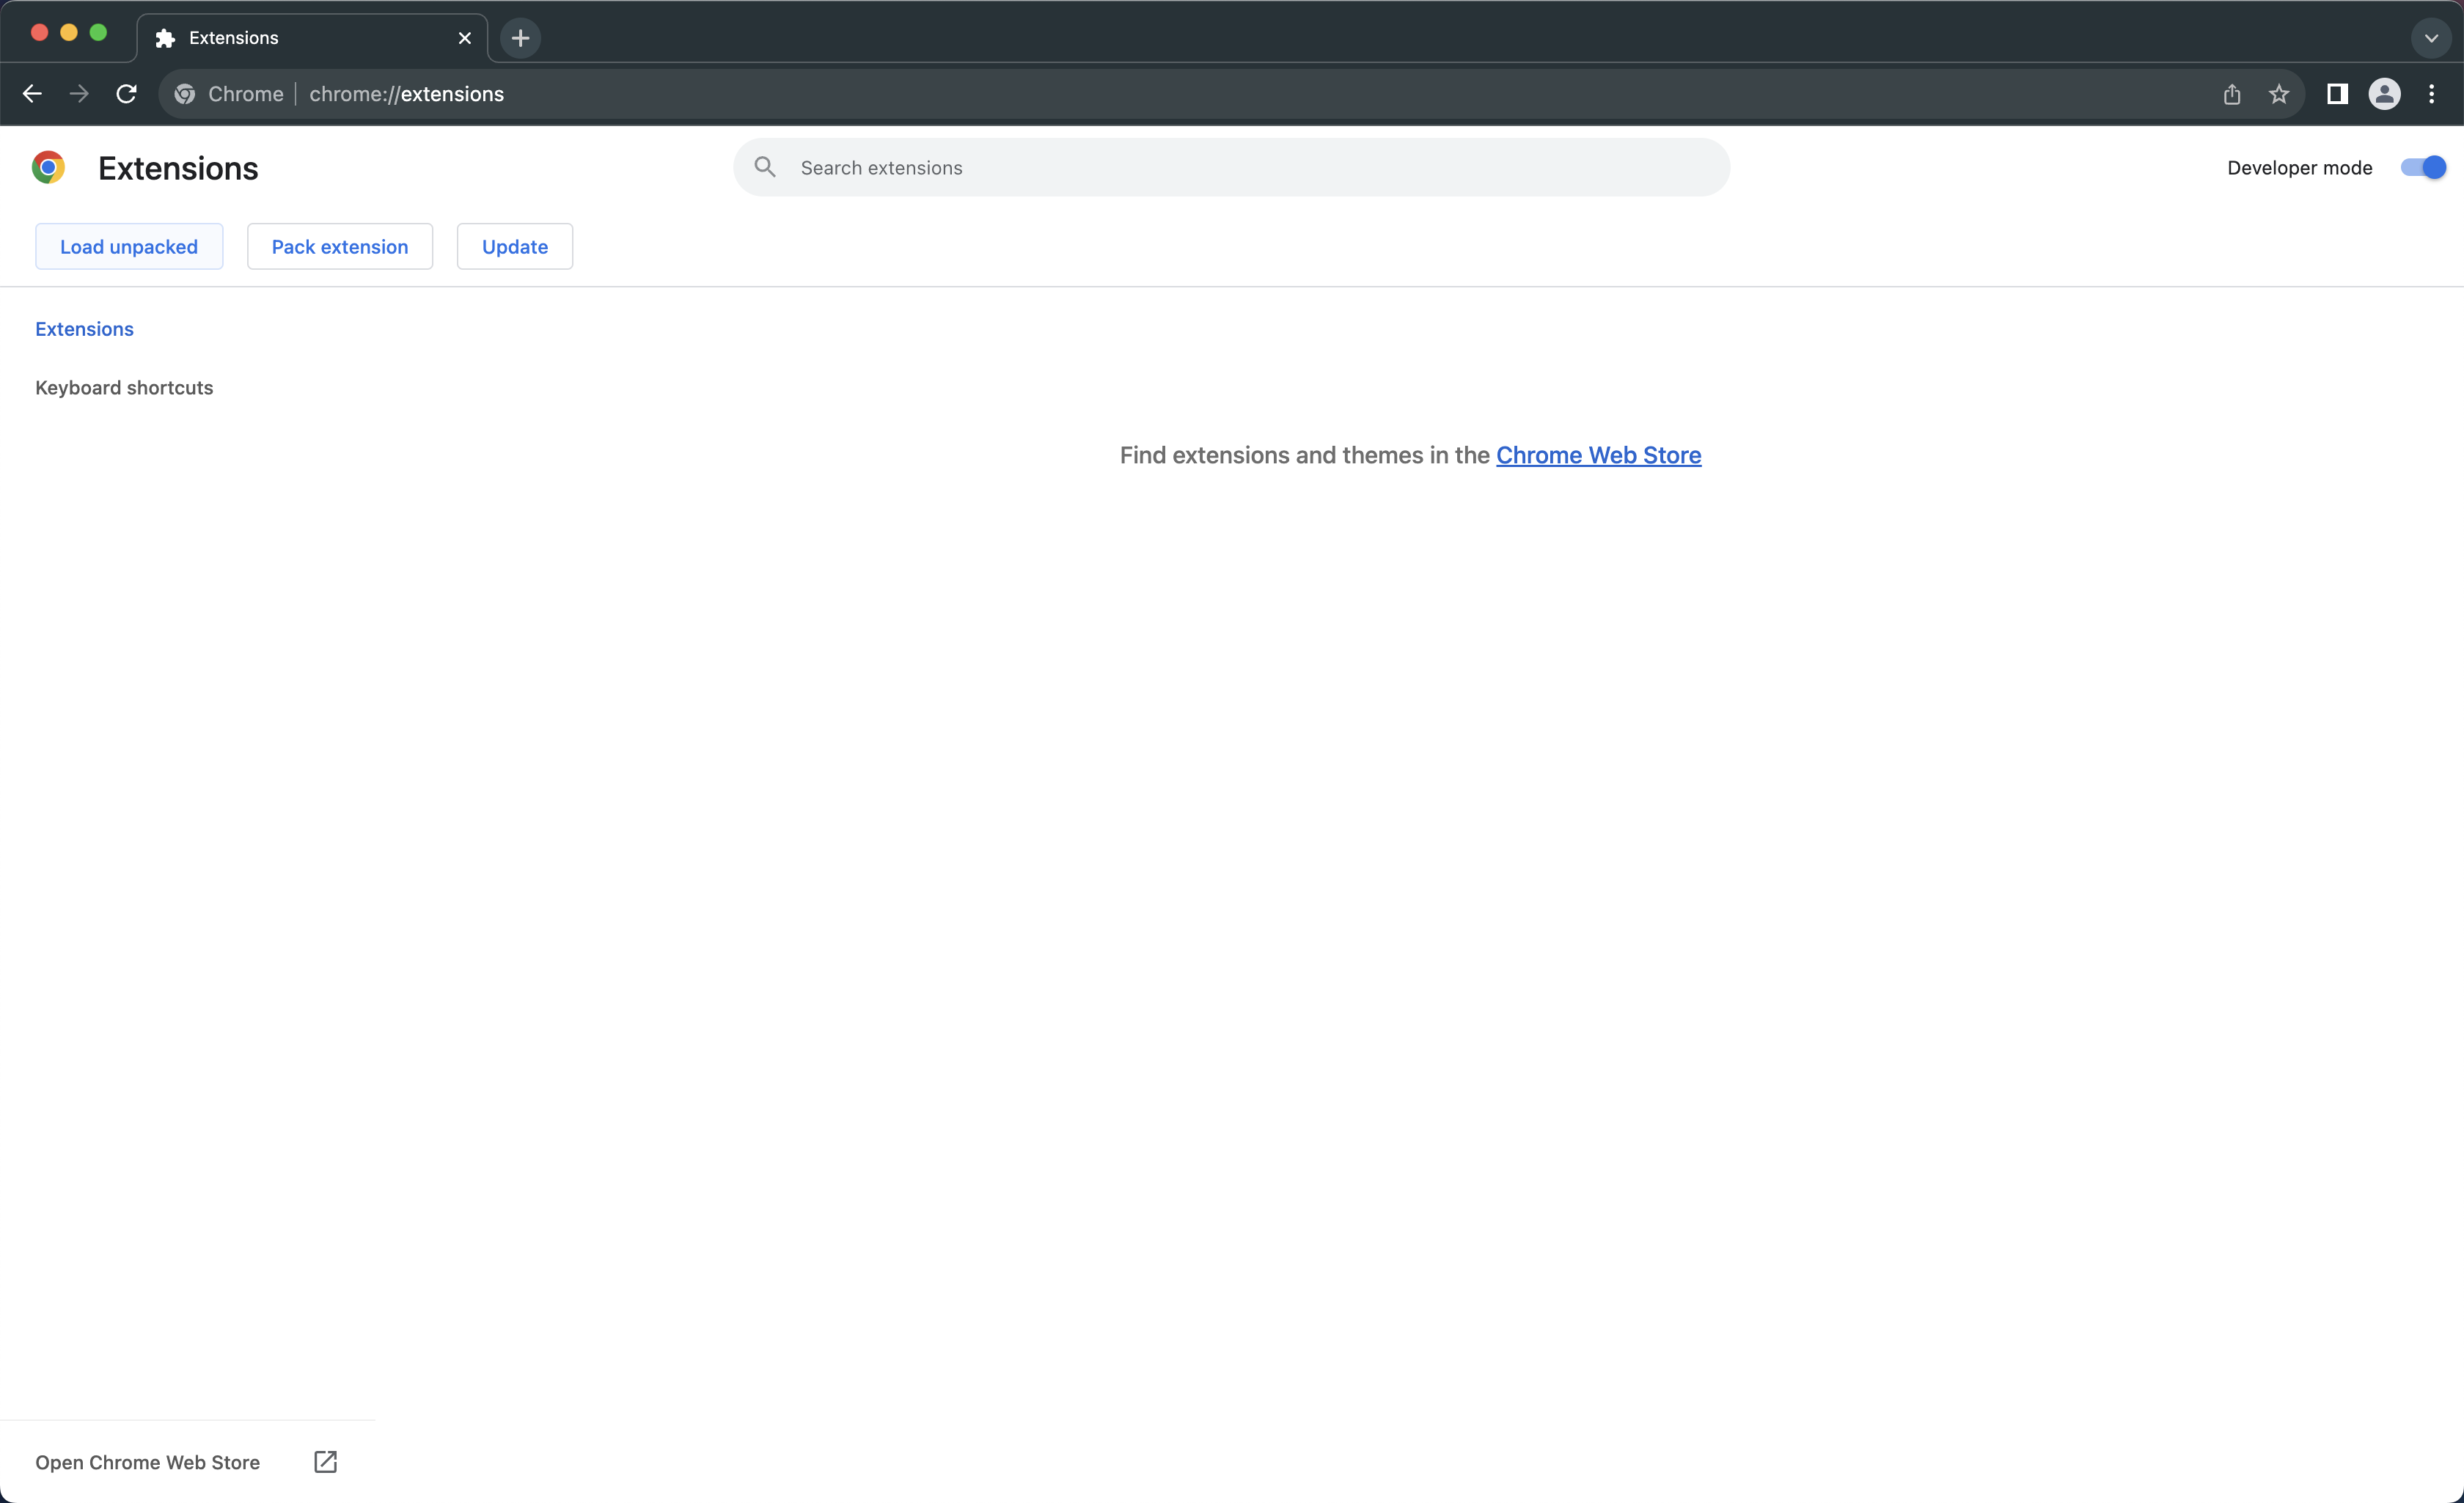Open the side panel icon
Screen dimensions: 2464x1503
pos(2336,94)
